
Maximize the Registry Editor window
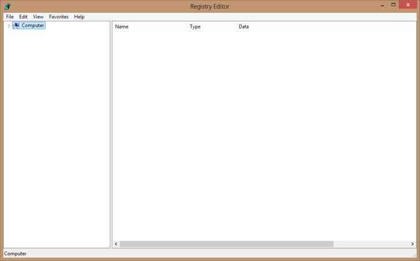pyautogui.click(x=393, y=5)
